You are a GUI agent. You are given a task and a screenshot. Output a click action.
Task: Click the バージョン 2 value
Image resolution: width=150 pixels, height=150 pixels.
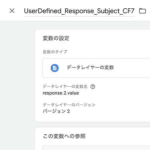coord(56,111)
